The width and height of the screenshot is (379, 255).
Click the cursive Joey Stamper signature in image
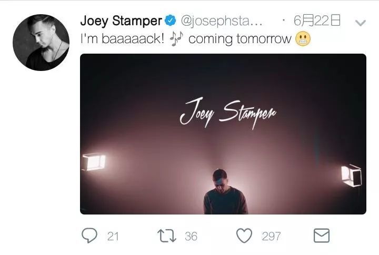(228, 113)
